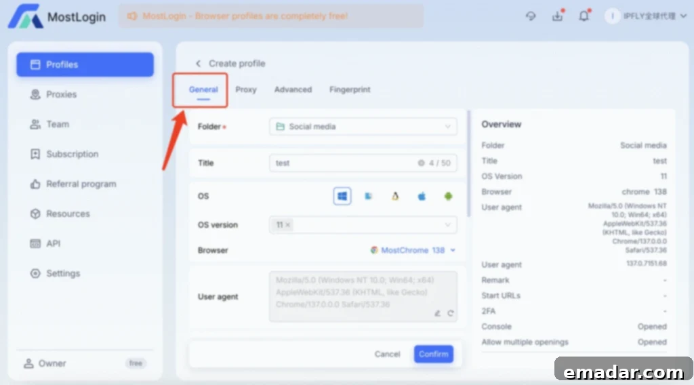Click the Team sidebar icon

pyautogui.click(x=35, y=124)
